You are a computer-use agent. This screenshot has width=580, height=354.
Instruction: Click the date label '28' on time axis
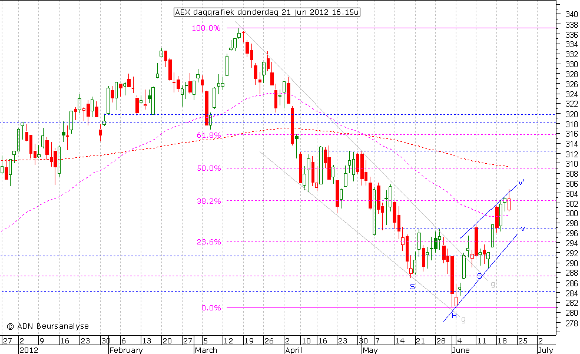(440, 340)
